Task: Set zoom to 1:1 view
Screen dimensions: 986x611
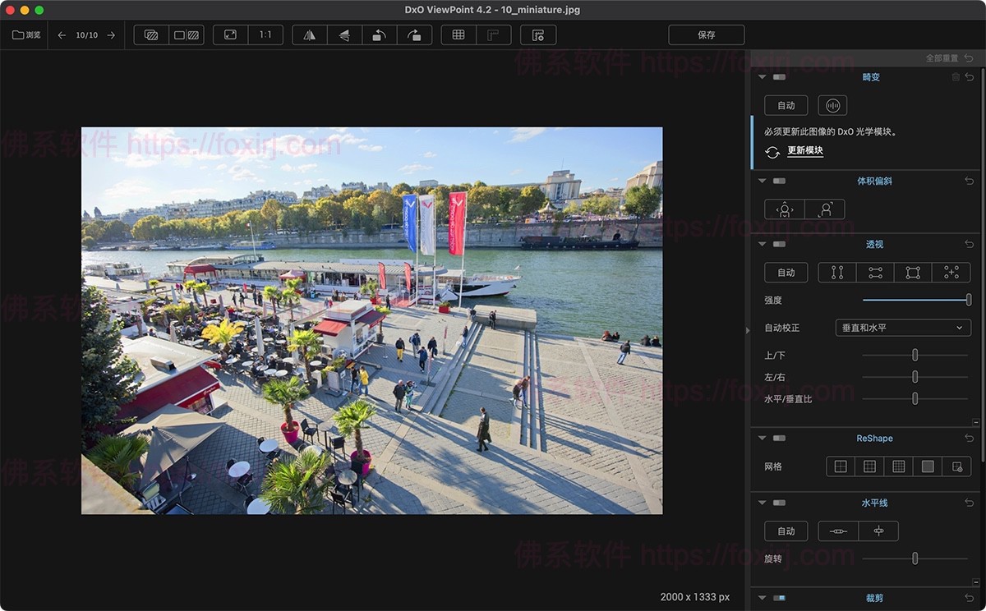Action: click(x=265, y=35)
